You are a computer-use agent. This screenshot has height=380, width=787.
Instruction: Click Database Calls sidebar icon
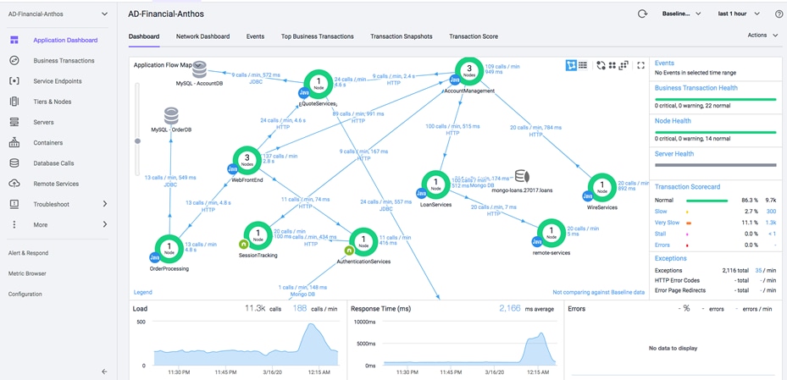point(14,163)
